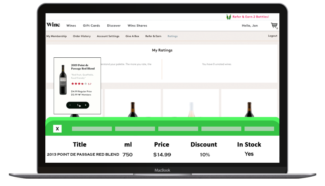
Task: Open Gift Cards page
Action: [x=91, y=26]
